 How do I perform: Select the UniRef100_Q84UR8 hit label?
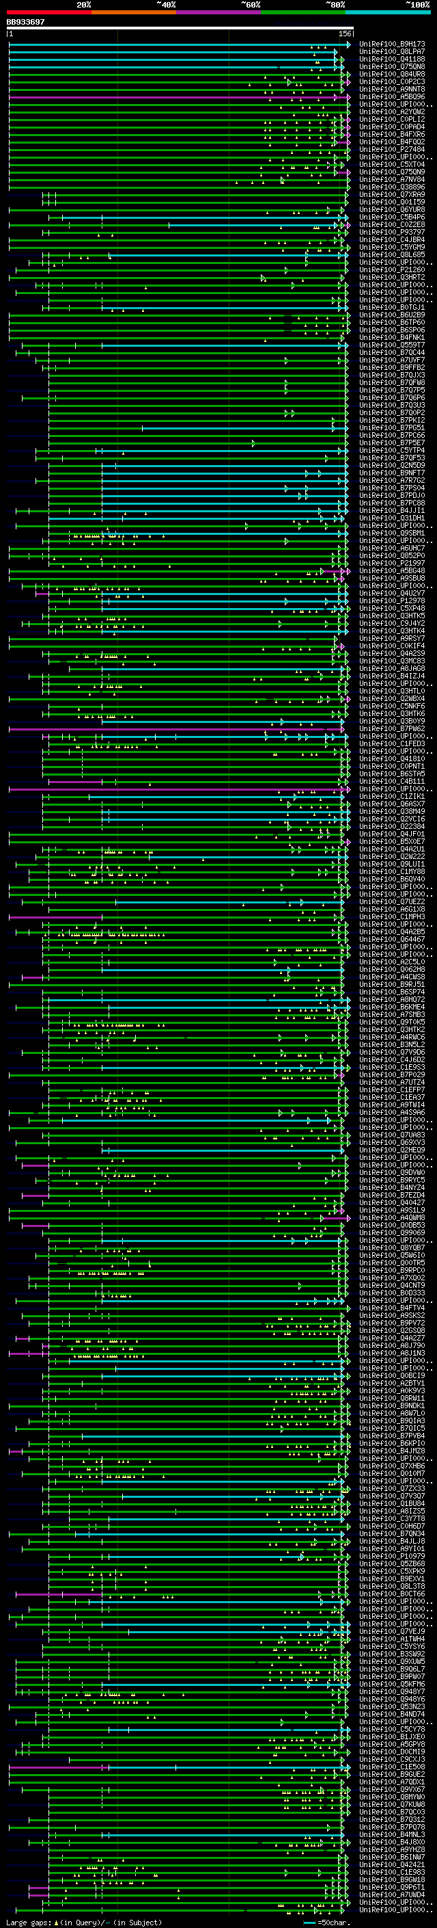[x=392, y=74]
